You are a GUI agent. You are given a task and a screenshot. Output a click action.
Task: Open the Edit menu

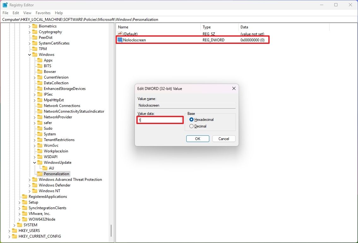[15, 13]
